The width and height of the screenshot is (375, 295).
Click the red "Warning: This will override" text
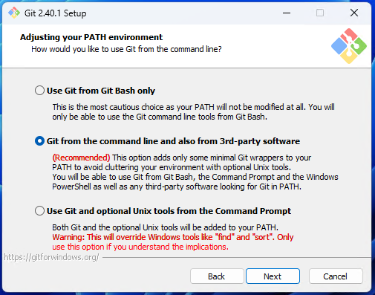(173, 242)
